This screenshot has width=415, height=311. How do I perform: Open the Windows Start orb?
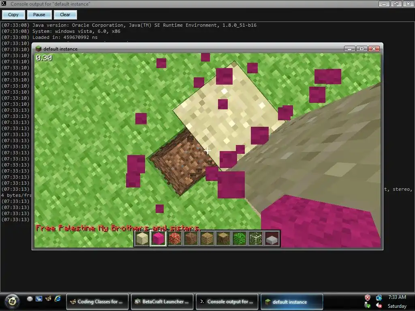tap(12, 301)
